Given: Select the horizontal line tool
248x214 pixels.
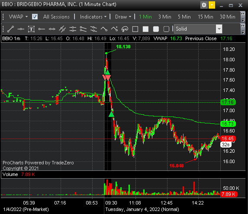Looking at the screenshot, I should (x=21, y=29).
